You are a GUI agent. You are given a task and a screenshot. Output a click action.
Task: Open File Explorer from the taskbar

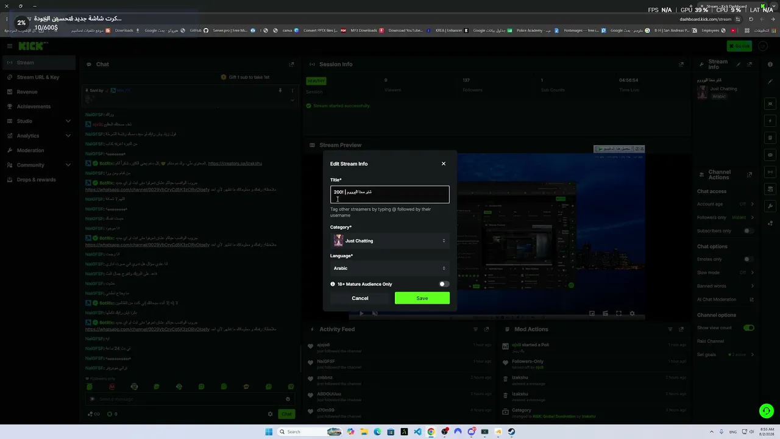tap(364, 432)
